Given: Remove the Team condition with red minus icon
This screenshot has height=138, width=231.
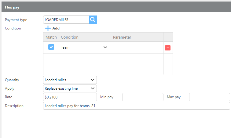Looking at the screenshot, I should pyautogui.click(x=168, y=48).
